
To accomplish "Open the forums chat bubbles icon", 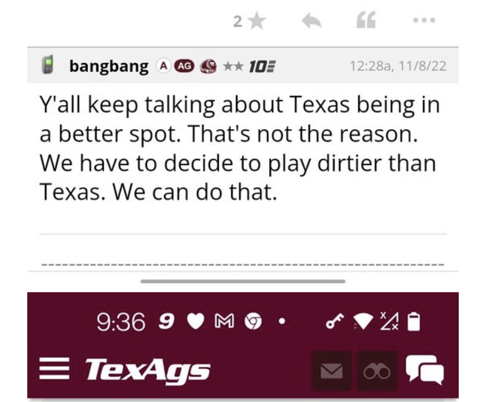I will tap(424, 370).
